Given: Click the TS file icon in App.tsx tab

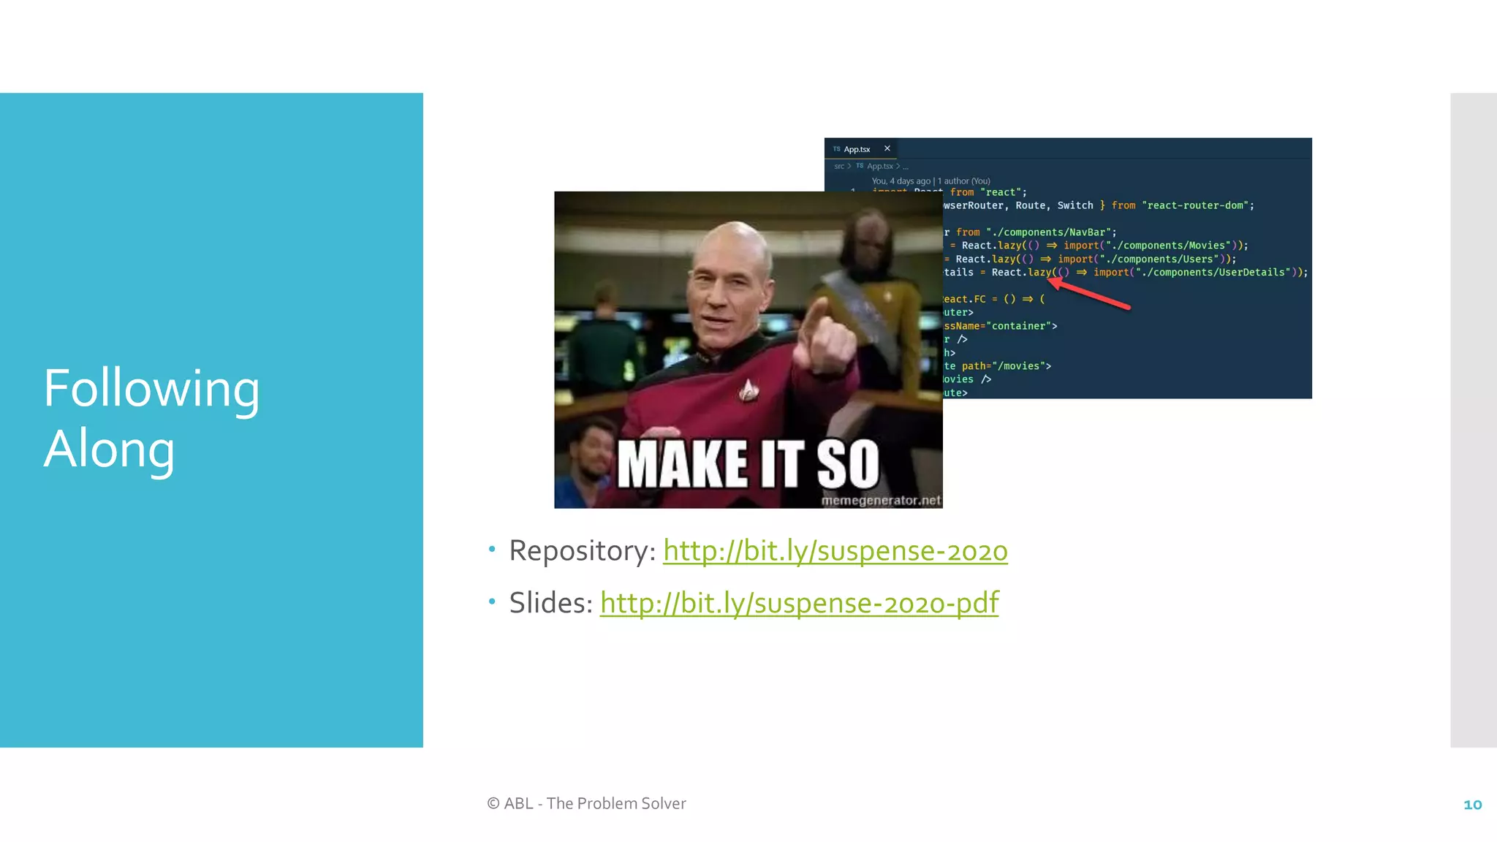Looking at the screenshot, I should tap(837, 149).
